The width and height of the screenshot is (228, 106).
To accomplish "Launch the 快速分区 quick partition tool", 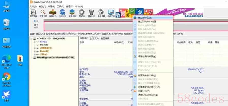I will tap(62, 13).
